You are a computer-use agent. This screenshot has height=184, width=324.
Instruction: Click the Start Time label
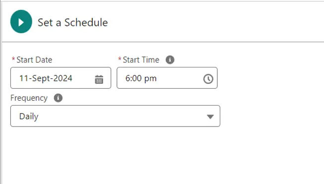pos(141,60)
